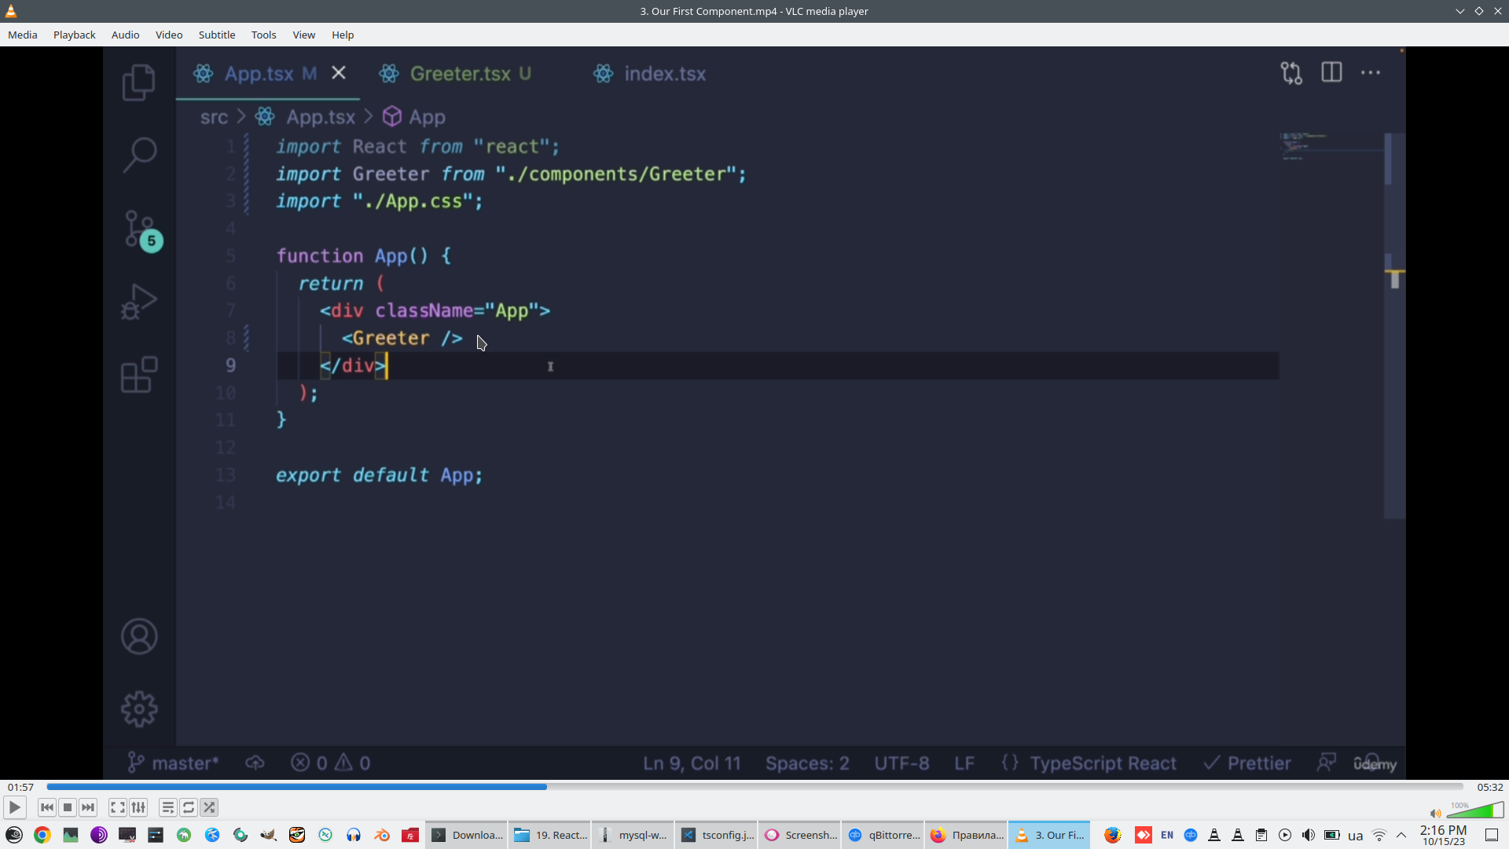Open the Tools menu

click(263, 35)
